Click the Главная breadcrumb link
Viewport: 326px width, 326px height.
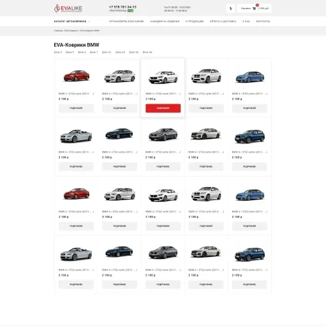click(58, 31)
